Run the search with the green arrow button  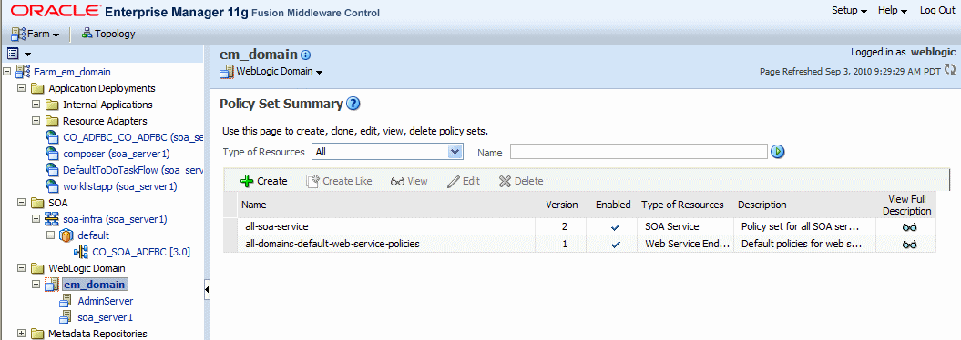(x=778, y=152)
